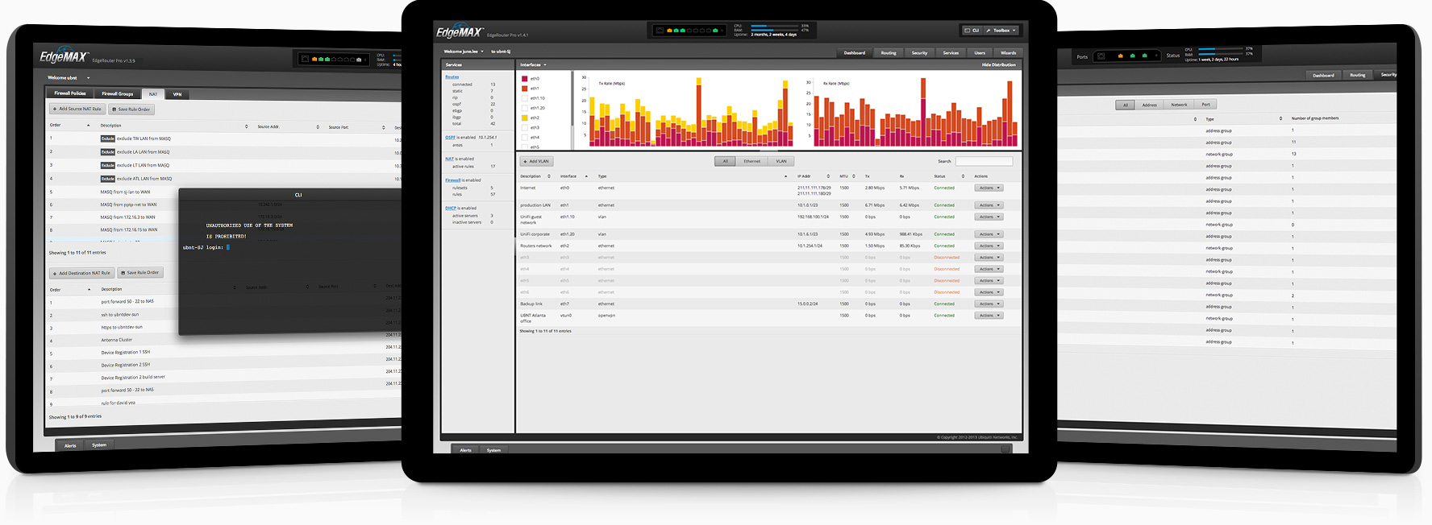Image resolution: width=1432 pixels, height=525 pixels.
Task: Open the CLI button in center screen header
Action: tap(972, 30)
